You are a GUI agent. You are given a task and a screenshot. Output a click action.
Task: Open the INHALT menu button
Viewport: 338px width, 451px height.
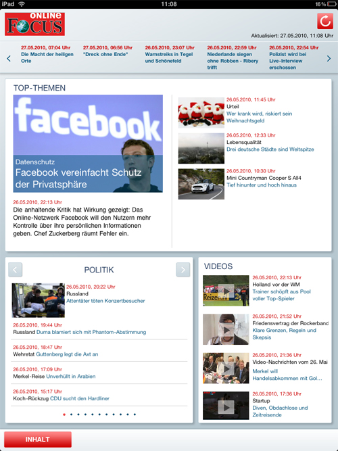pyautogui.click(x=38, y=440)
